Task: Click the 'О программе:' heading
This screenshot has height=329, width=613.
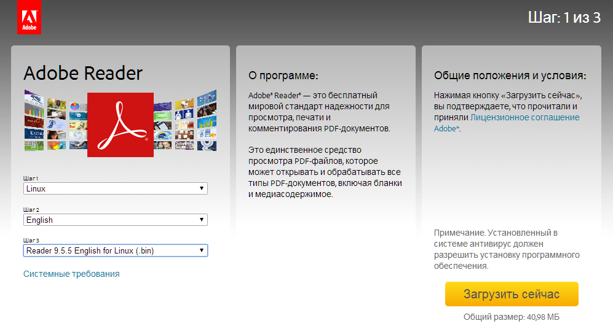Action: (283, 75)
